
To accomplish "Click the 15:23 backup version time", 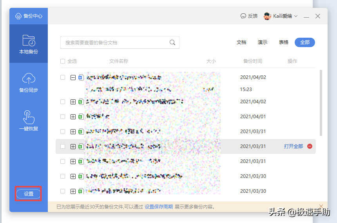I will coord(246,90).
